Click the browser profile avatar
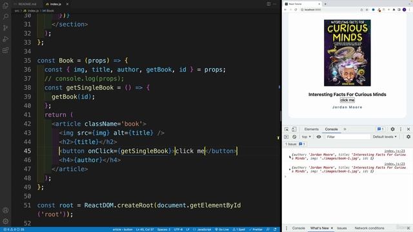Image resolution: width=413 pixels, height=232 pixels. tap(405, 10)
